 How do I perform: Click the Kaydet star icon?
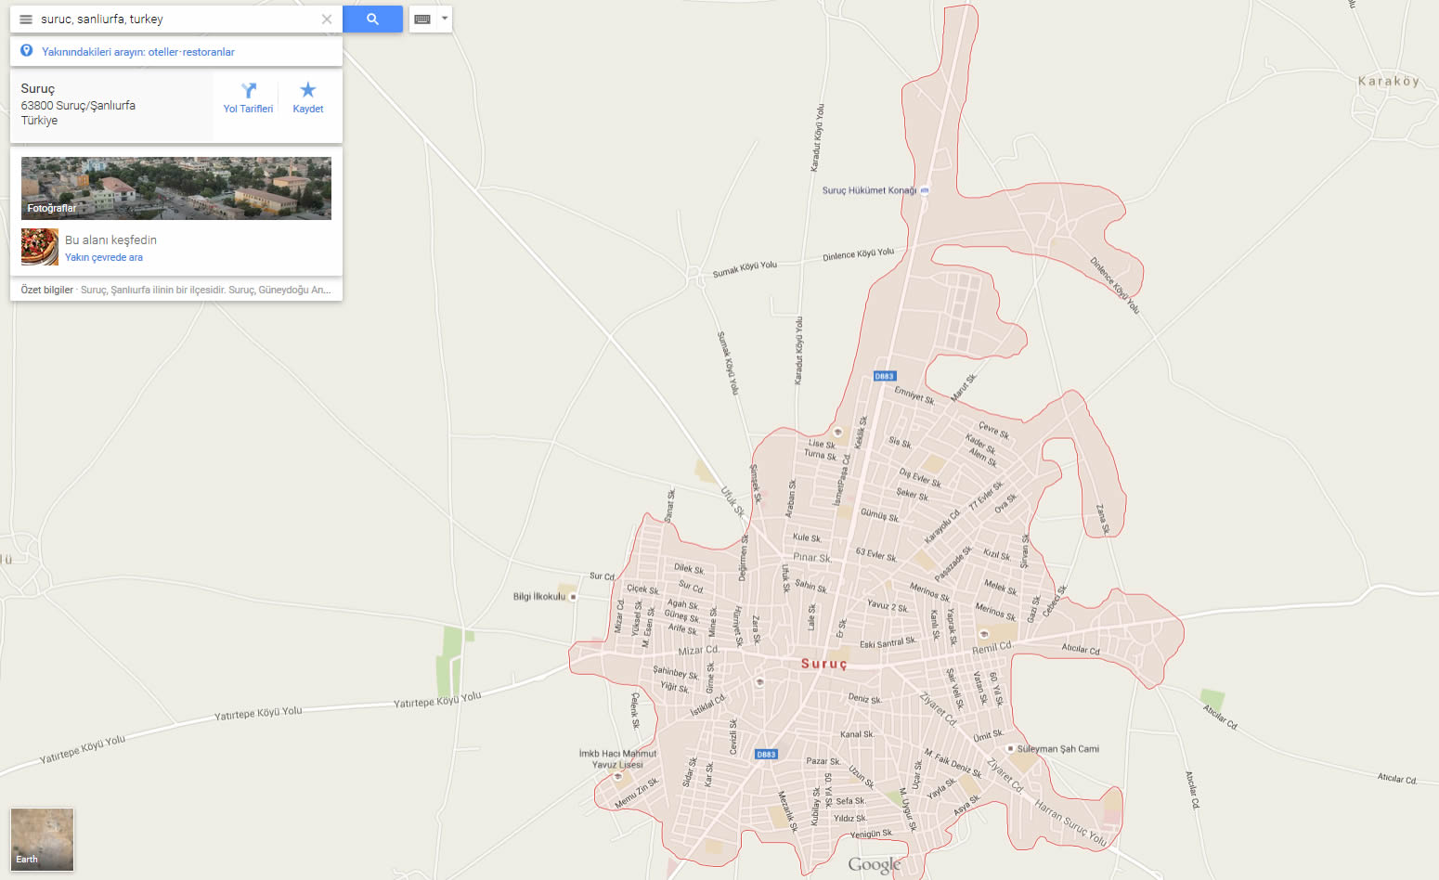(x=307, y=89)
